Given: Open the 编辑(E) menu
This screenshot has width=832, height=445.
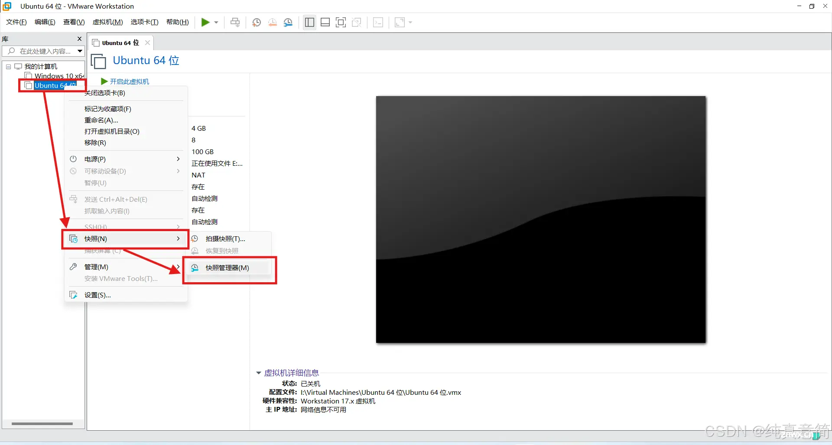Looking at the screenshot, I should 45,22.
